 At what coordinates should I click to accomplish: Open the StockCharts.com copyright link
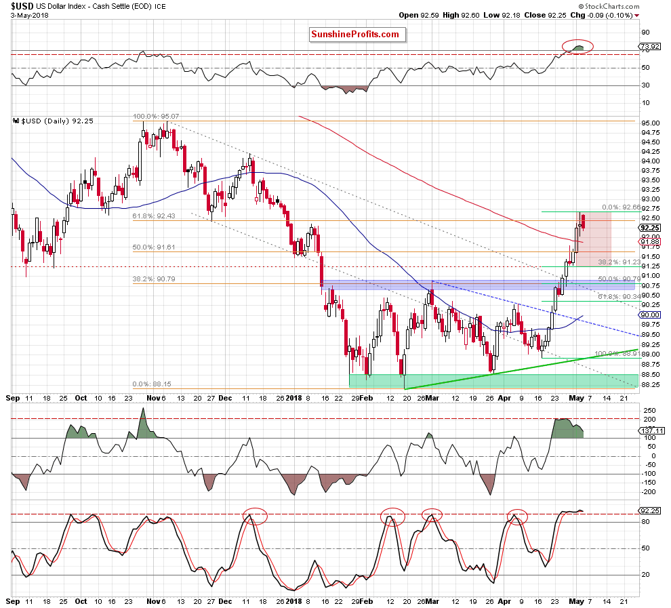pos(609,6)
